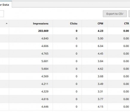Screen dimensions: 130x112
Task: Click Clicks value in the 5,684 row
Action: click(x=77, y=69)
